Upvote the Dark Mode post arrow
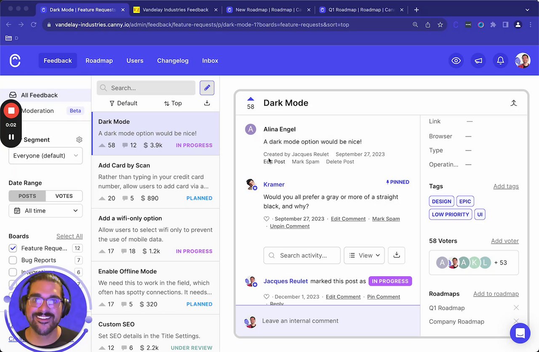Viewport: 539px width, 352px height. 251,99
